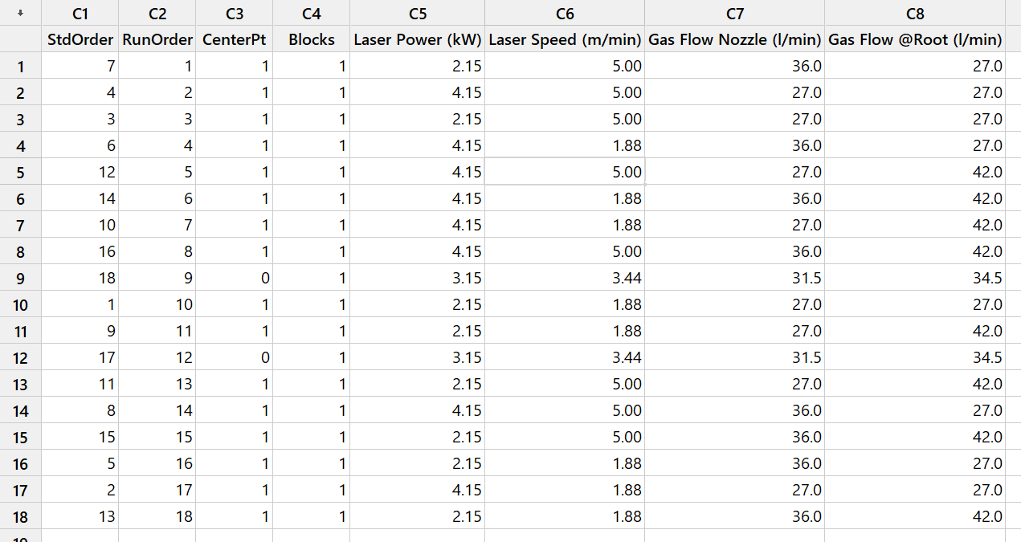Image resolution: width=1021 pixels, height=542 pixels.
Task: Select row header 17
Action: pyautogui.click(x=20, y=490)
